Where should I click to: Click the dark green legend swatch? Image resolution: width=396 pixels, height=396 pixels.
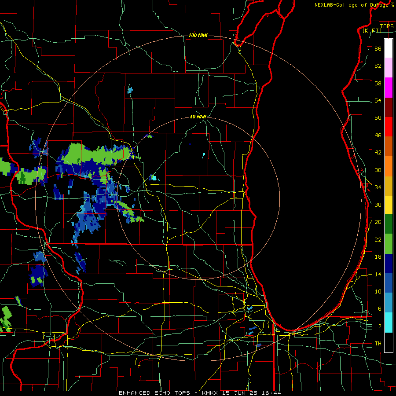click(x=389, y=224)
